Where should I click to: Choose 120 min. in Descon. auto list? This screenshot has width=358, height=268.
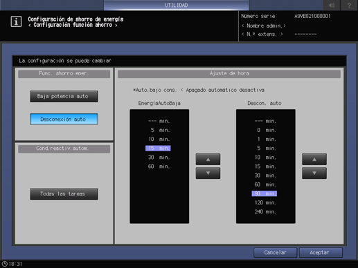pyautogui.click(x=265, y=202)
